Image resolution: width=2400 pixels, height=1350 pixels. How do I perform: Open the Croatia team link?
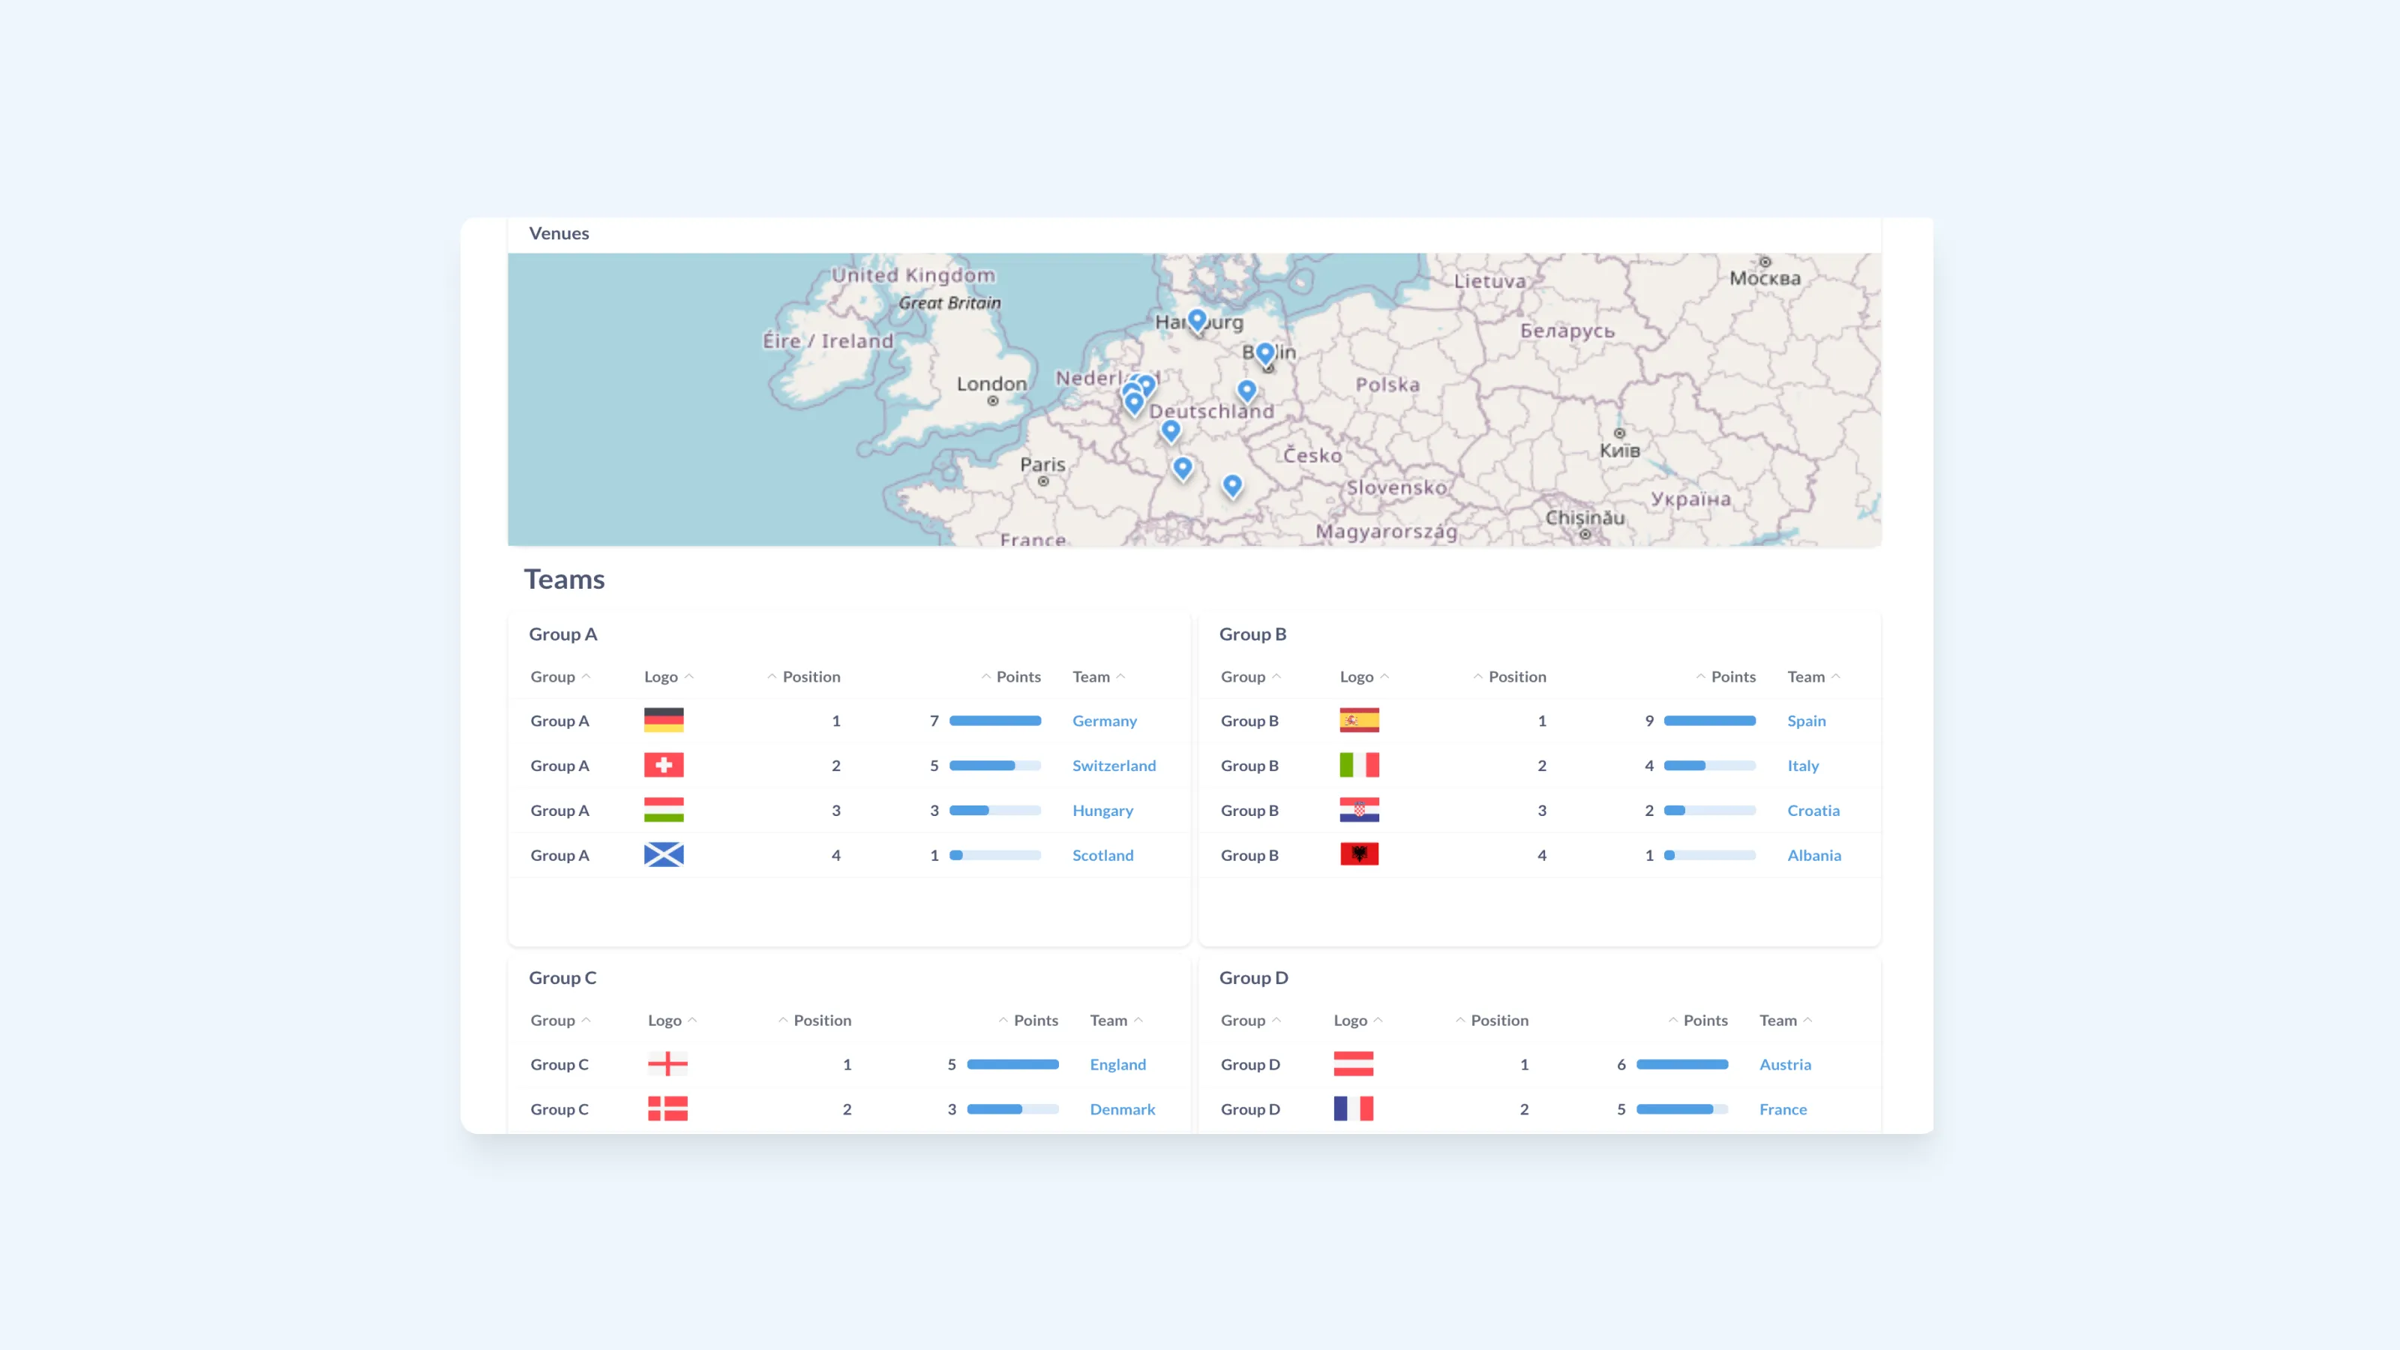point(1813,810)
